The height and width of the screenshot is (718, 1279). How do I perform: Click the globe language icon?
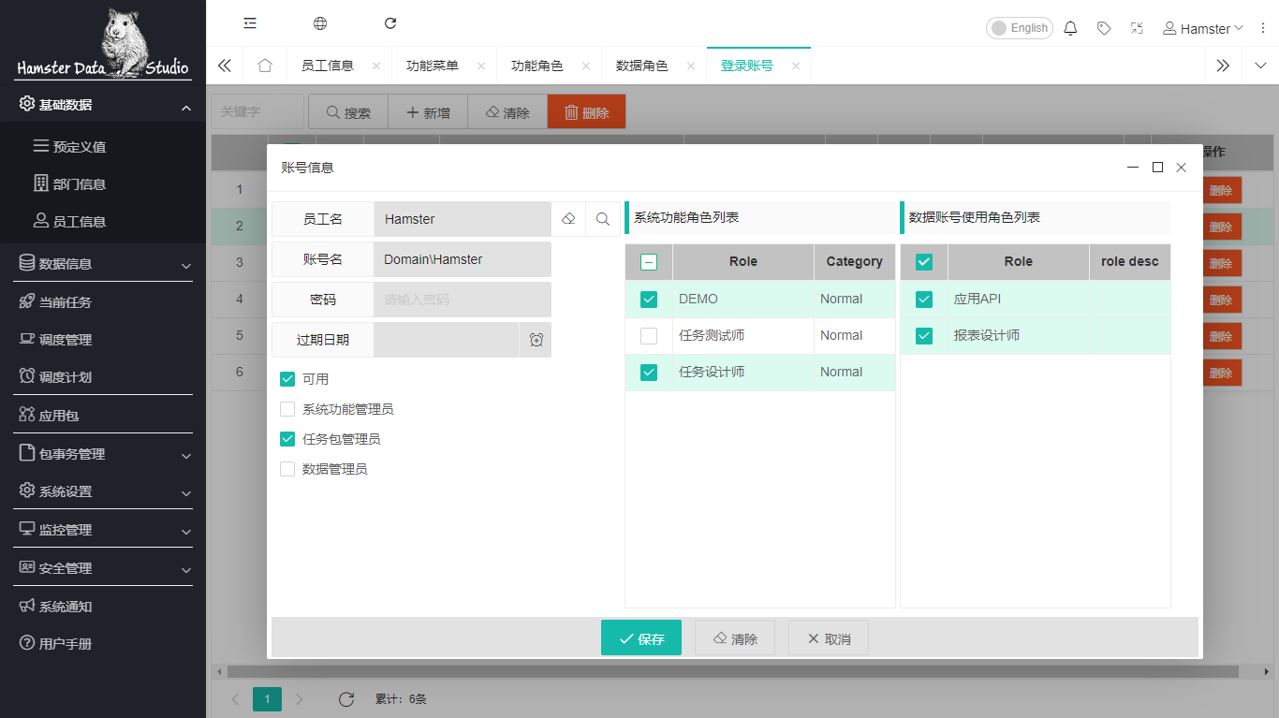tap(320, 23)
